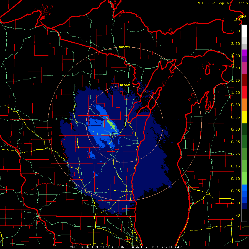Click the 0.25 legend value
This screenshot has width=249, height=249.
(x=235, y=154)
